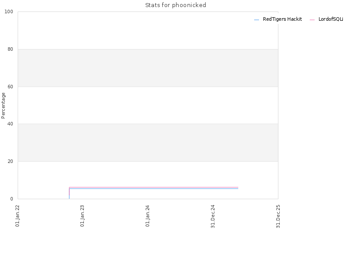Click the blue RedTigers Hackit legend marker

pos(256,20)
